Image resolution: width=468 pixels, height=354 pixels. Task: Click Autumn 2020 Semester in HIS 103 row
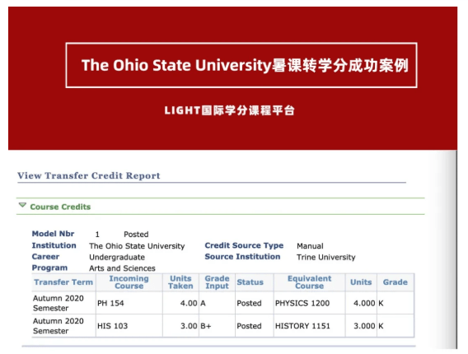click(x=58, y=326)
